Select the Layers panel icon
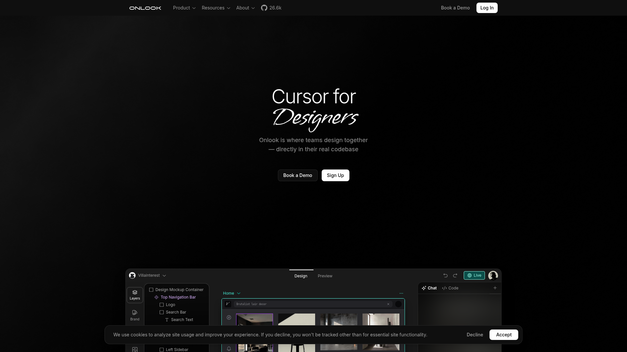Viewport: 627px width, 352px height. pos(135,295)
